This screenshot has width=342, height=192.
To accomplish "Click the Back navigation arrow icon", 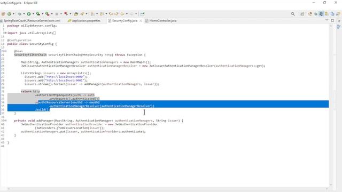I will click(122, 14).
